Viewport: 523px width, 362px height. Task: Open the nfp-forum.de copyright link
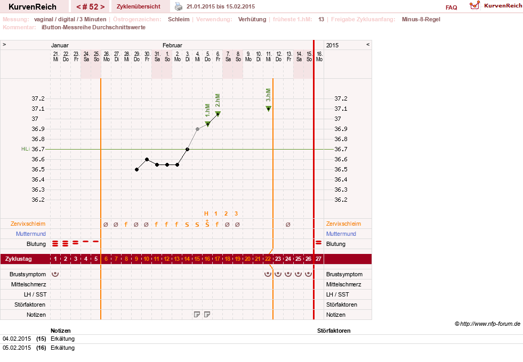click(487, 324)
